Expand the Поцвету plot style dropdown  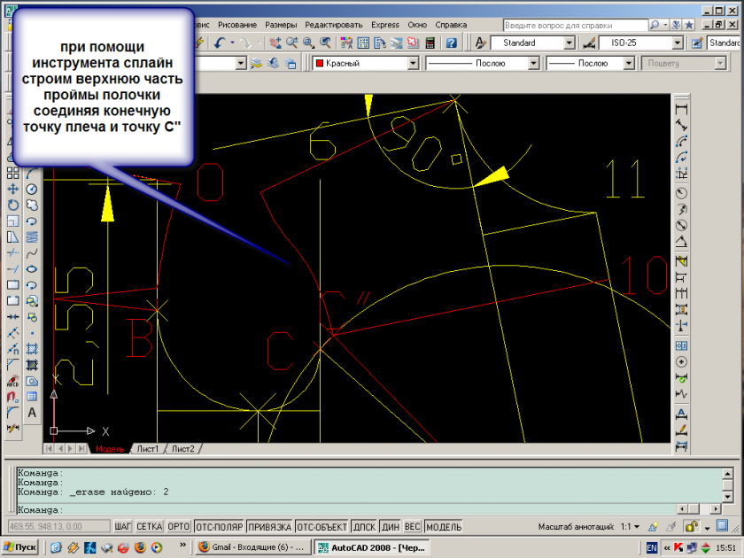pyautogui.click(x=721, y=63)
